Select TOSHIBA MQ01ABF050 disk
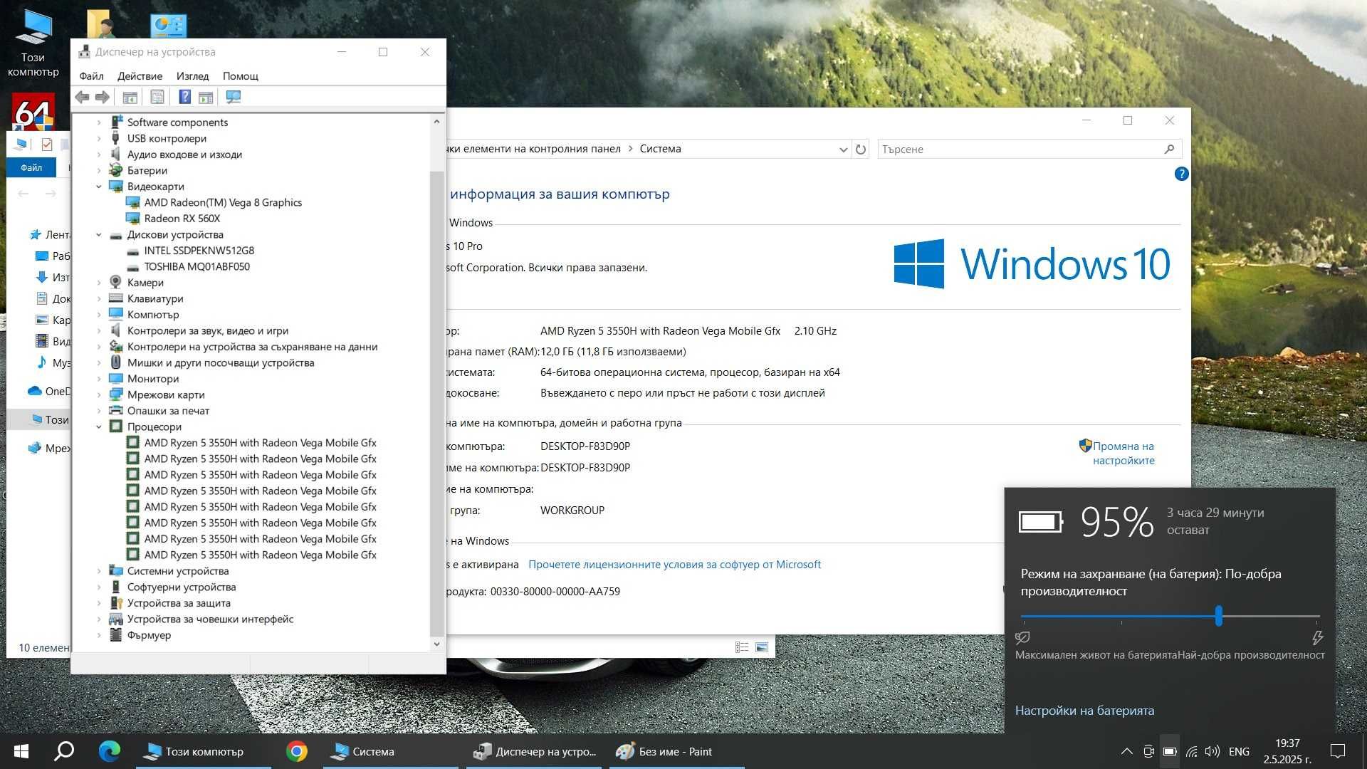1367x769 pixels. point(197,267)
